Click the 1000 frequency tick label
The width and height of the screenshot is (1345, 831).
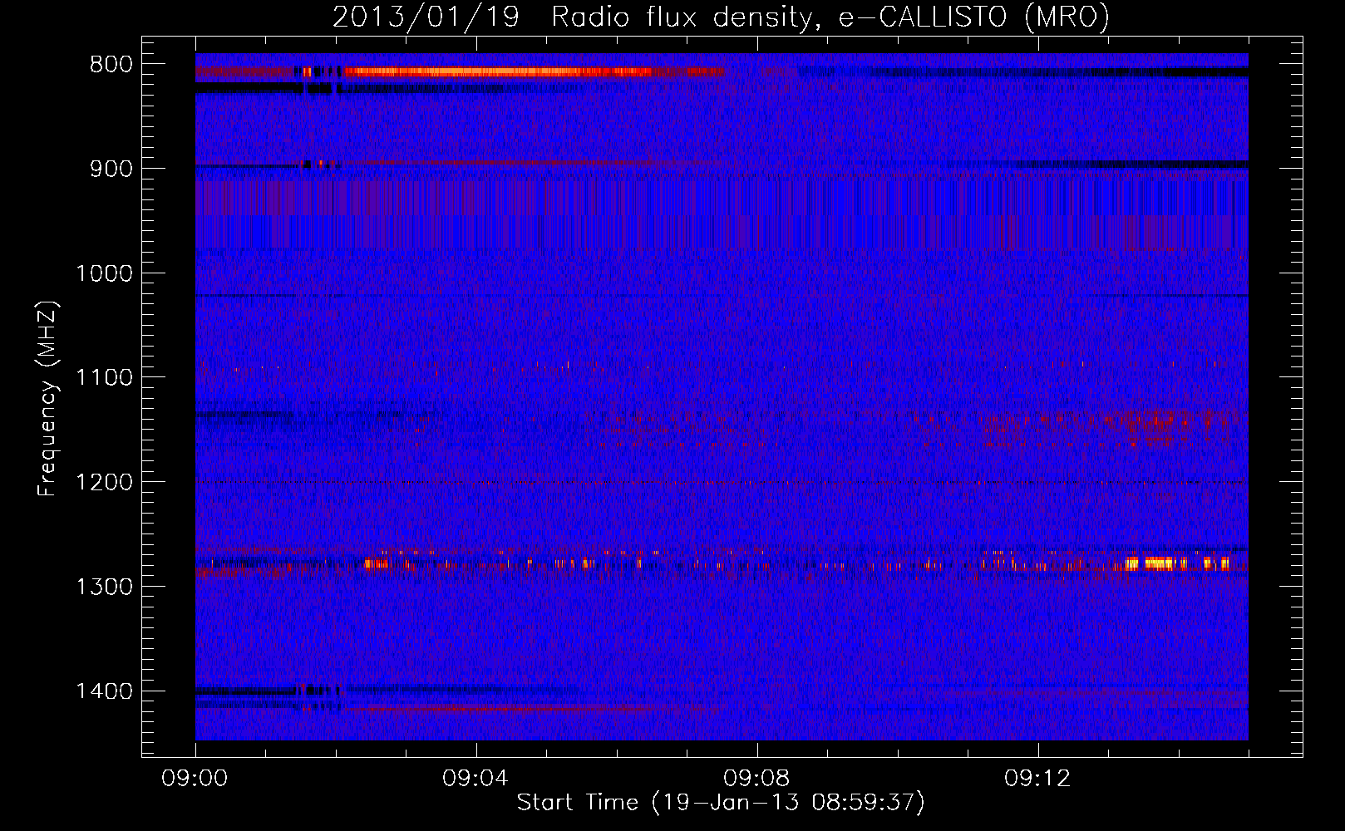pos(104,273)
